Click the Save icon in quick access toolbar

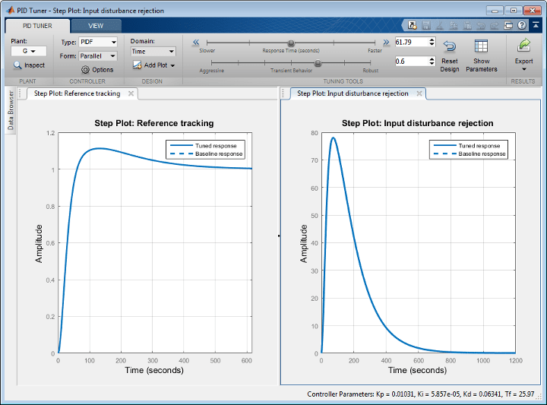[426, 25]
